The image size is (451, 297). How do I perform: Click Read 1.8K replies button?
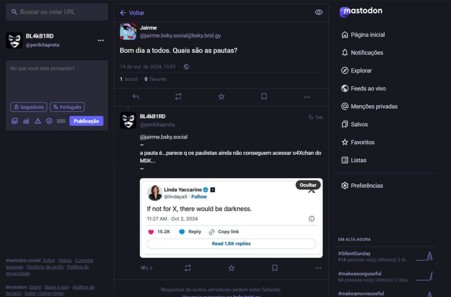point(231,244)
